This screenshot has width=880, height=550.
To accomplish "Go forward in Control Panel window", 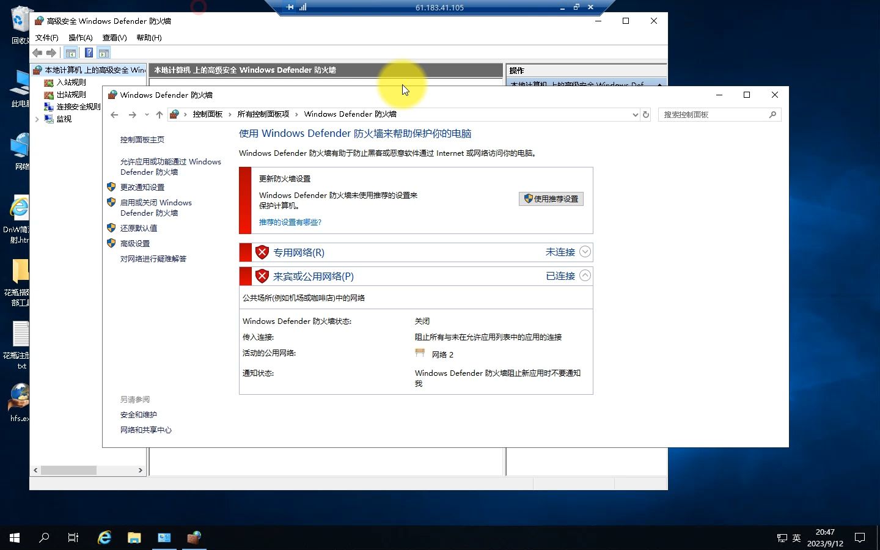I will coord(132,115).
